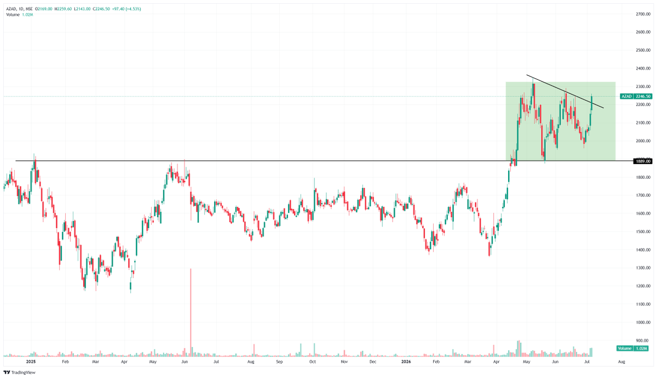Click the 1889.00 horizontal line price tag

643,161
